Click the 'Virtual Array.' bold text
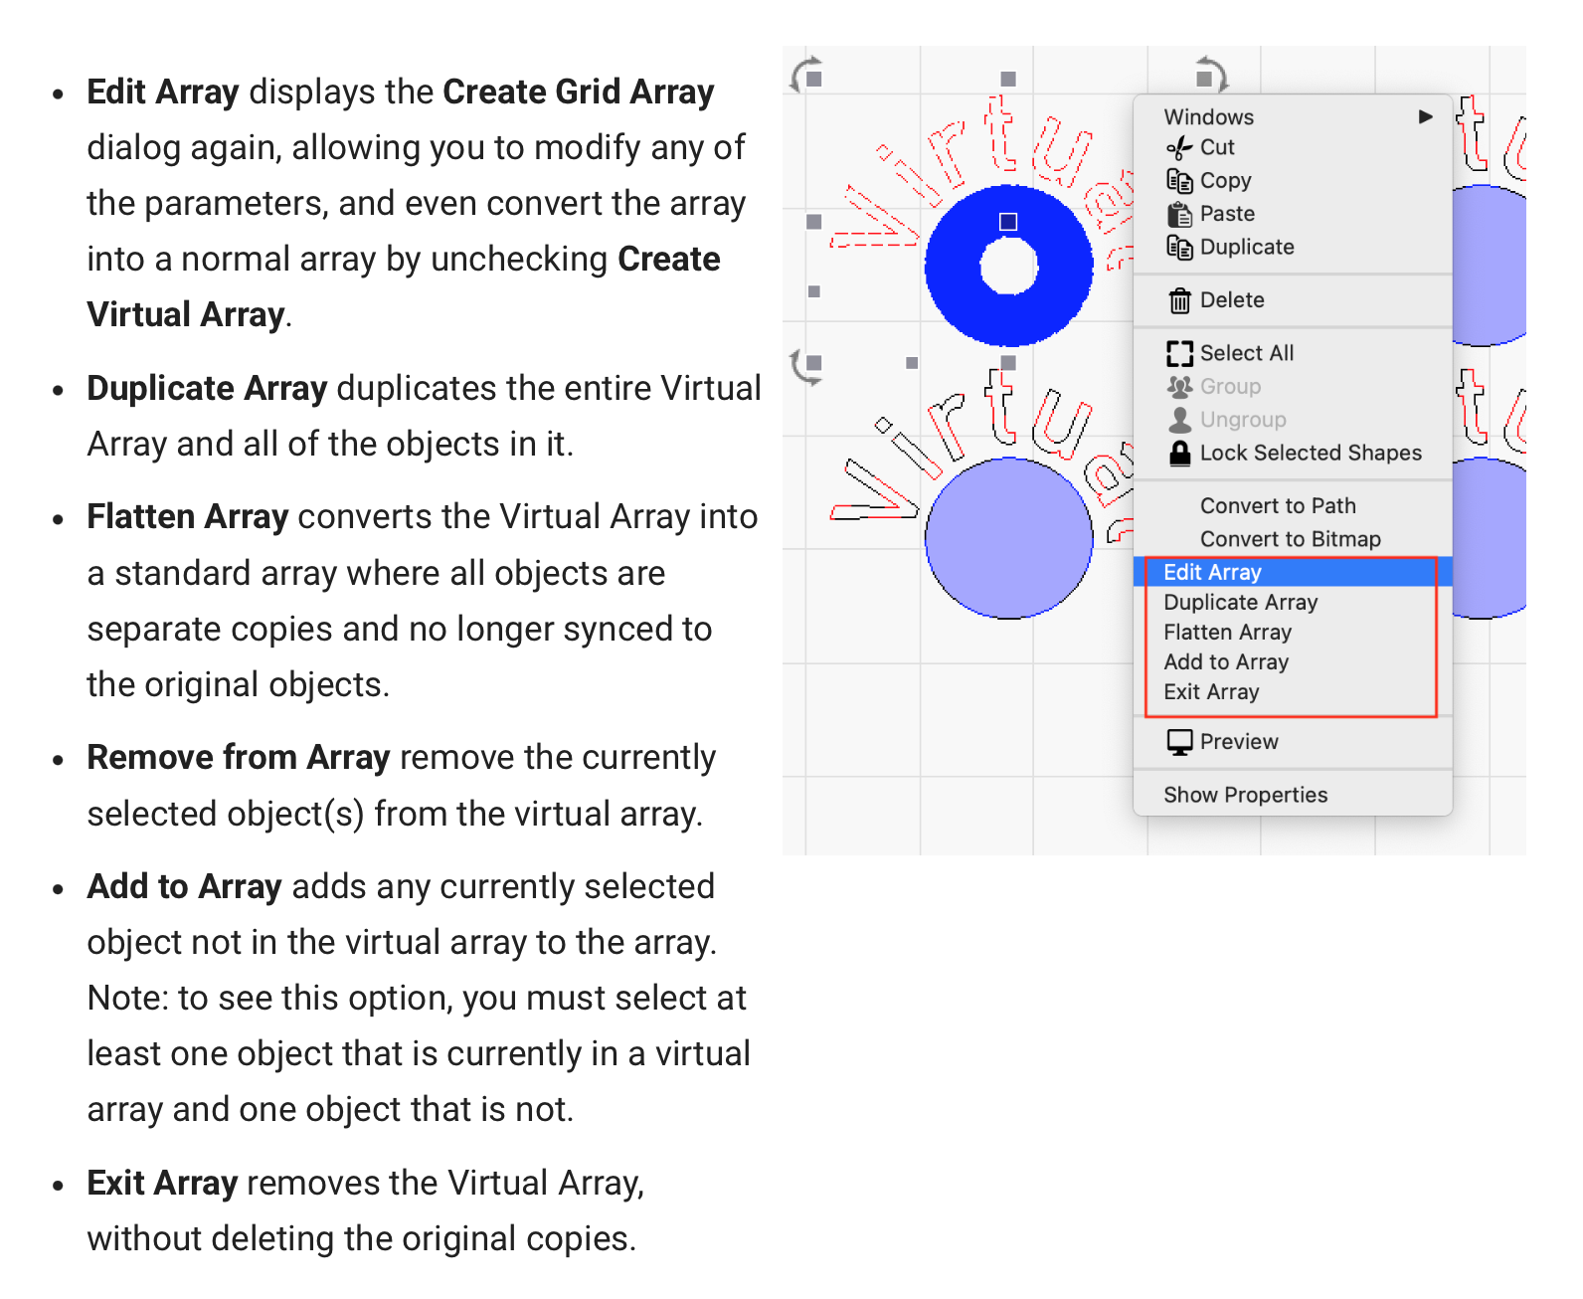 pyautogui.click(x=187, y=314)
